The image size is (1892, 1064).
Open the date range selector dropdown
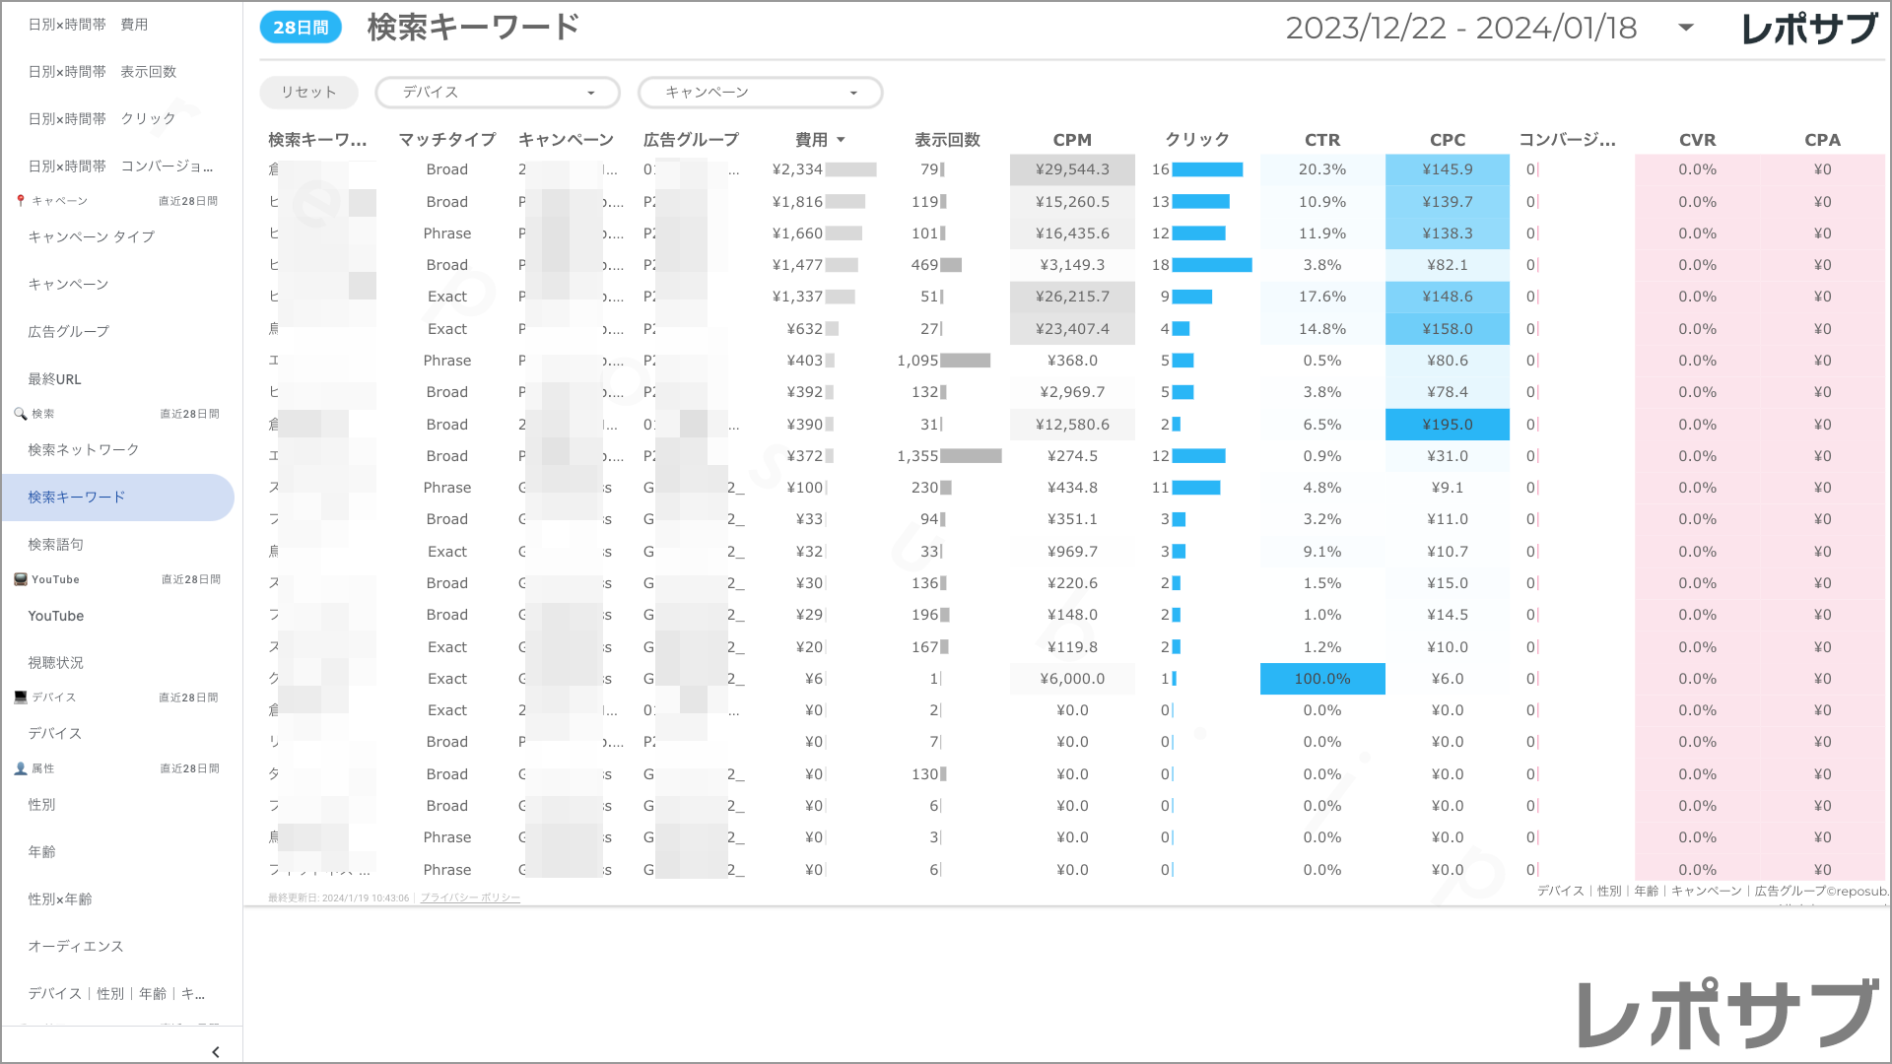tap(1685, 30)
